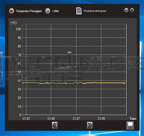Minimize the monitoring window
The width and height of the screenshot is (144, 136).
126,10
